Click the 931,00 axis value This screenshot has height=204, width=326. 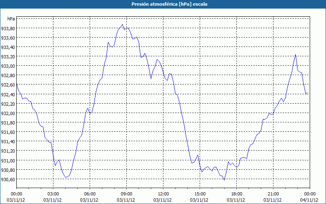point(8,160)
